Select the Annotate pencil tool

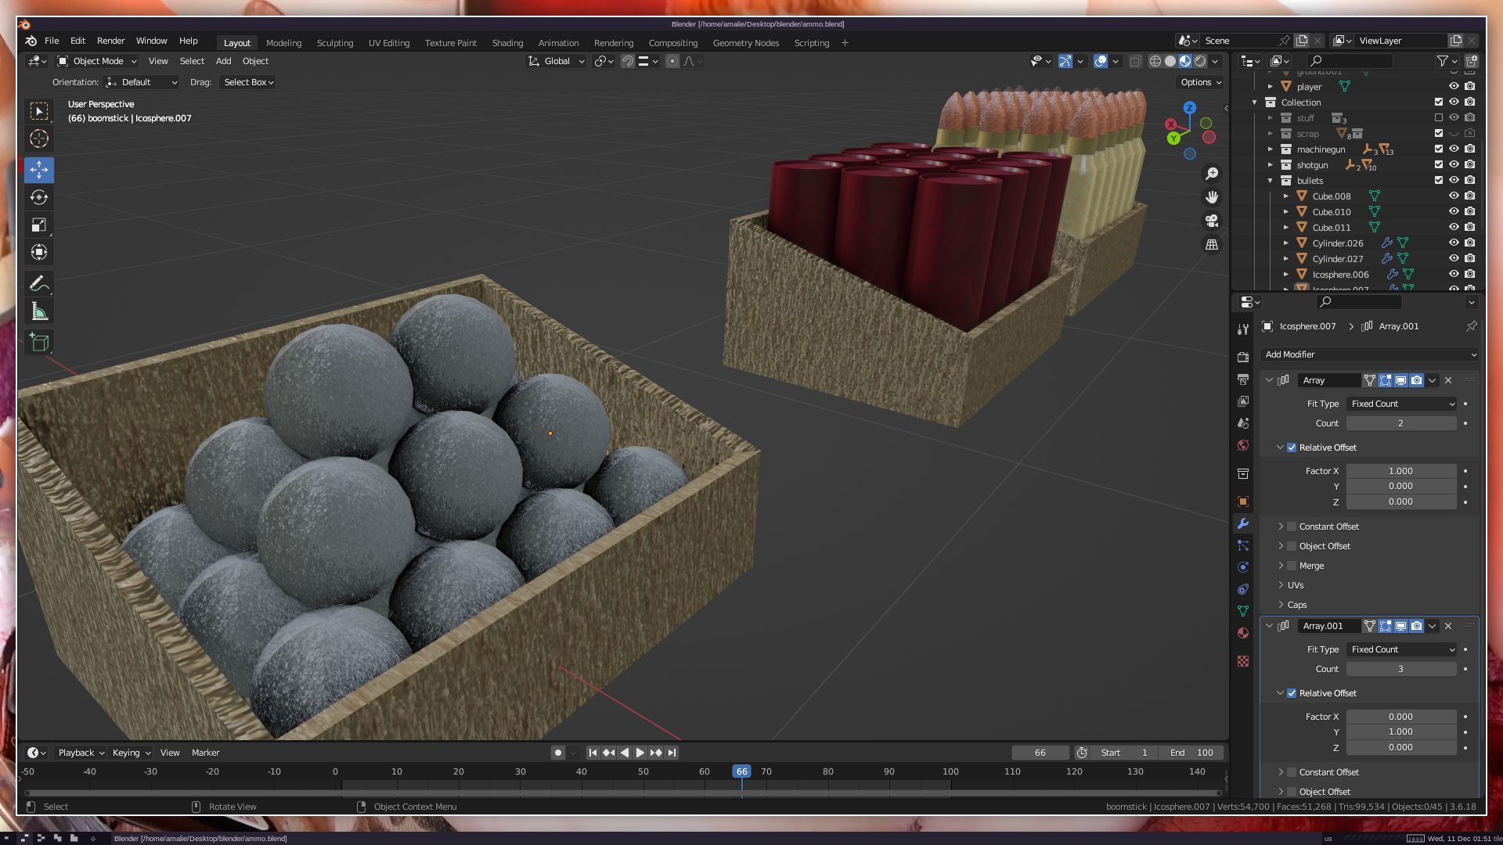39,283
